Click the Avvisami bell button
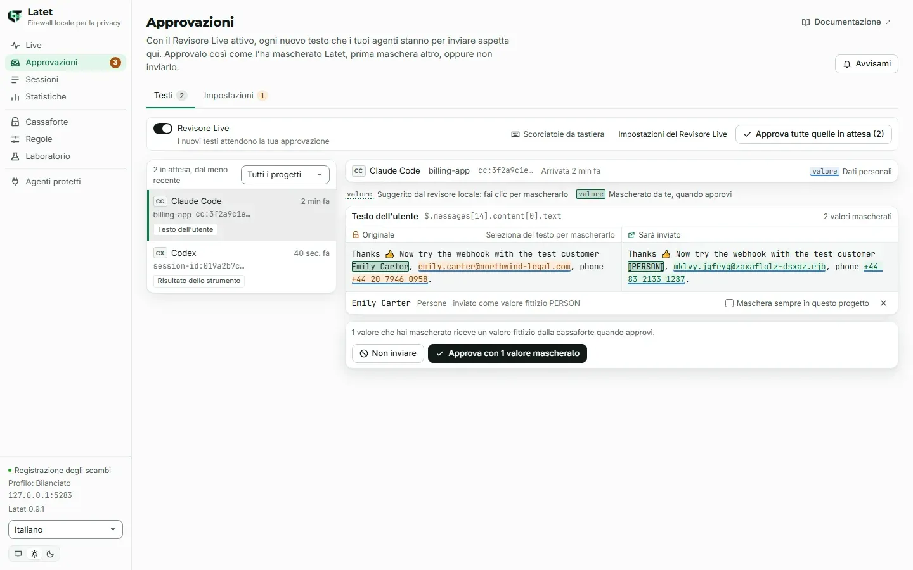 tap(866, 64)
